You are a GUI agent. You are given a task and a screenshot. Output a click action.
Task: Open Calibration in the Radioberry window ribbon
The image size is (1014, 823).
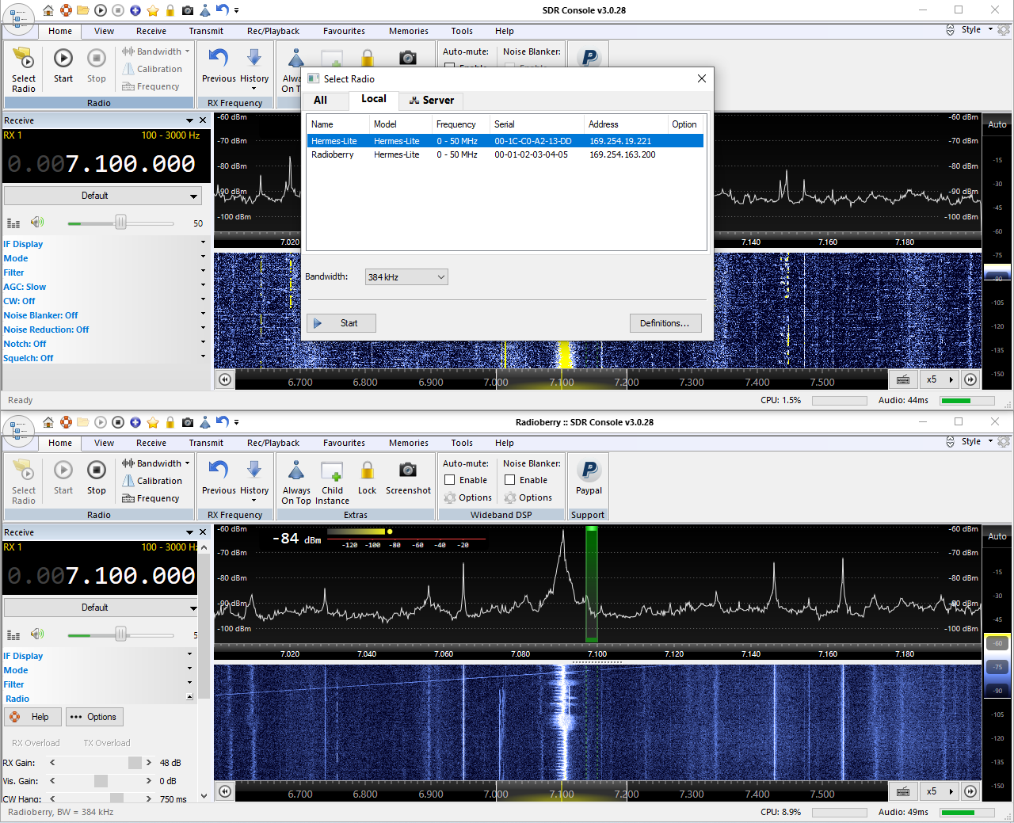(x=158, y=481)
